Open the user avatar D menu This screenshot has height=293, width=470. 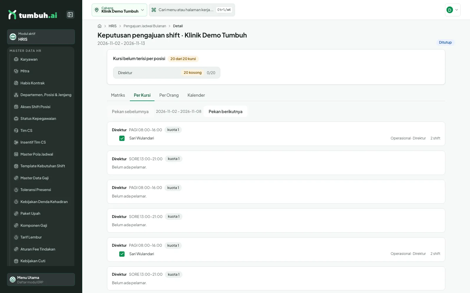pos(453,10)
